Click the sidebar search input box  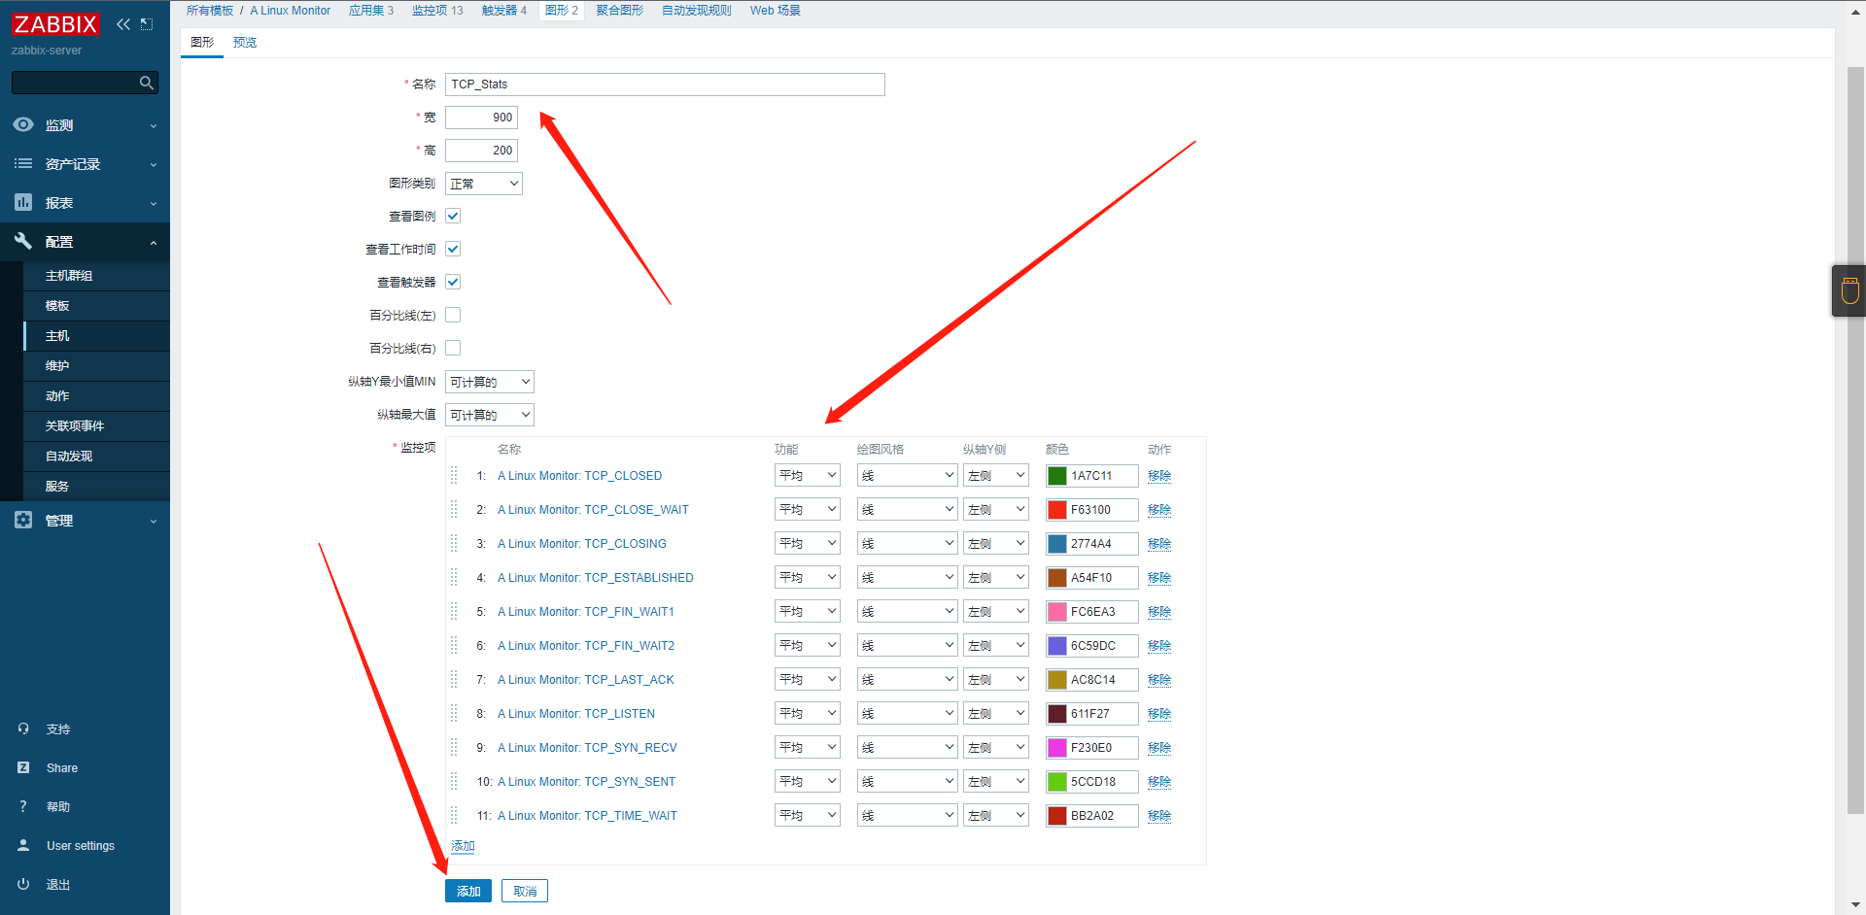76,83
